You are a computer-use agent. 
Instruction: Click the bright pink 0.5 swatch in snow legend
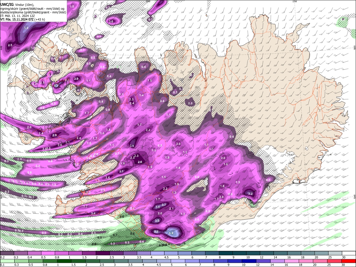[48, 253]
